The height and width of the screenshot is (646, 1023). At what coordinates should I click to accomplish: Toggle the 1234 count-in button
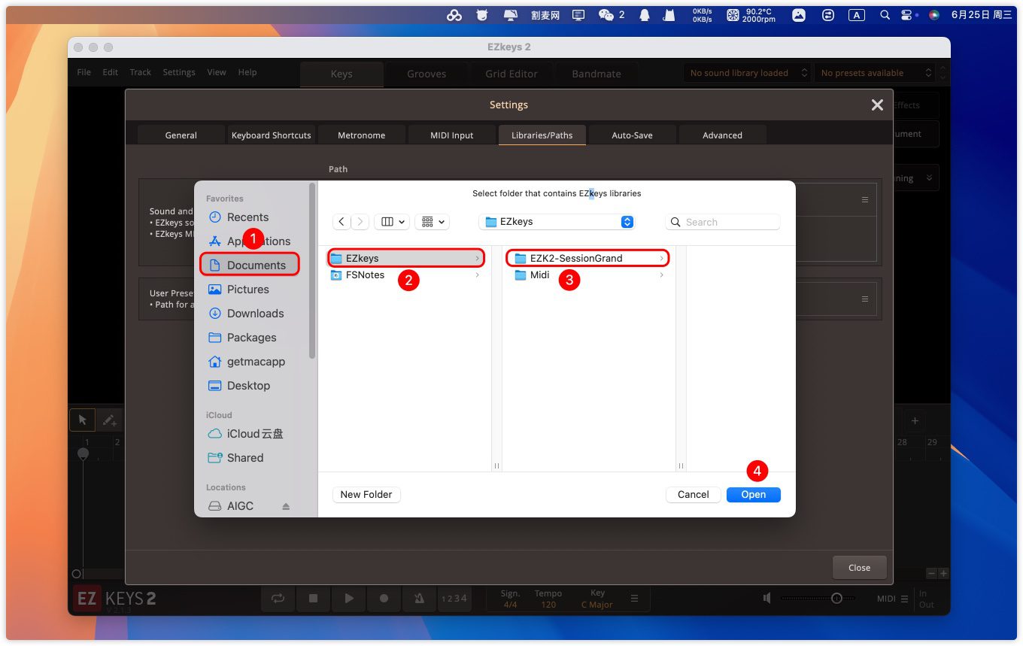click(454, 598)
